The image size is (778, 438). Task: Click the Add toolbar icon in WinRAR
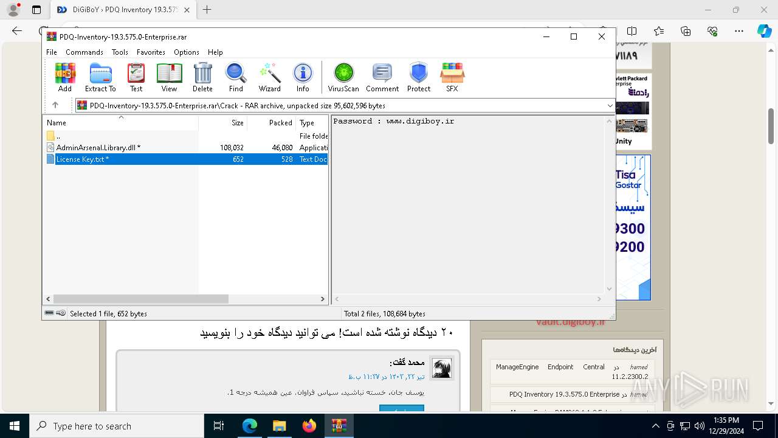point(65,77)
